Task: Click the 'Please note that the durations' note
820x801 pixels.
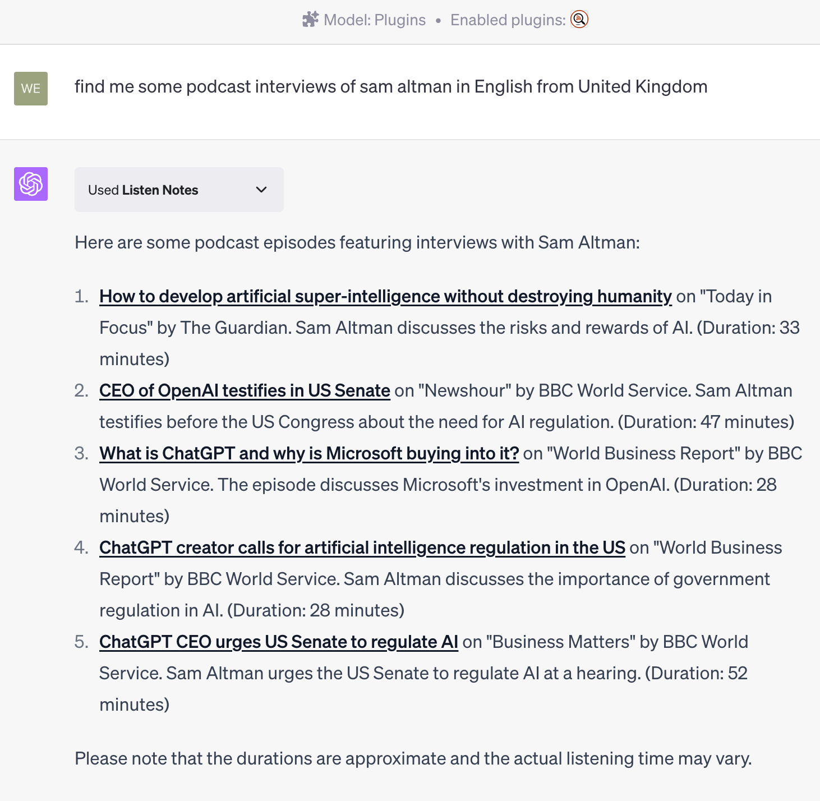Action: (x=413, y=758)
